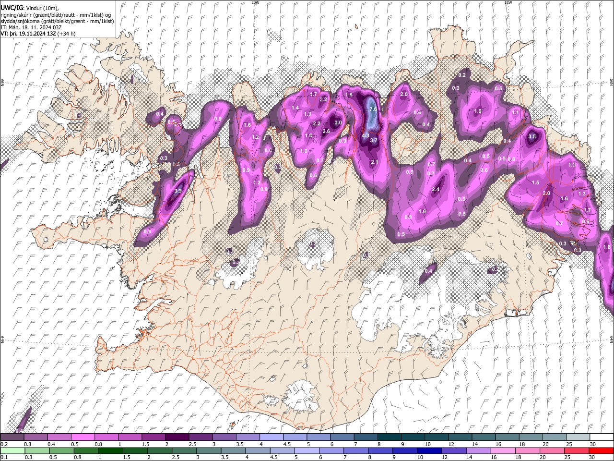Click the 3.7 value label on the map

[x=374, y=140]
